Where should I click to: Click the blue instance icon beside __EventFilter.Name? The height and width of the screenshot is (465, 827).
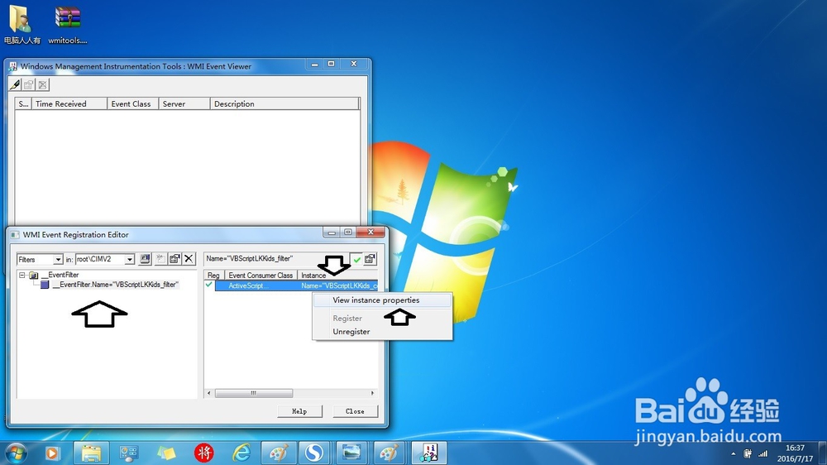point(45,285)
